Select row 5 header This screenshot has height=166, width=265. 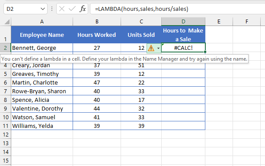click(6, 74)
